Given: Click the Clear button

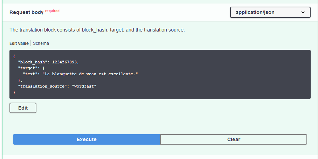Looking at the screenshot, I should point(234,139).
